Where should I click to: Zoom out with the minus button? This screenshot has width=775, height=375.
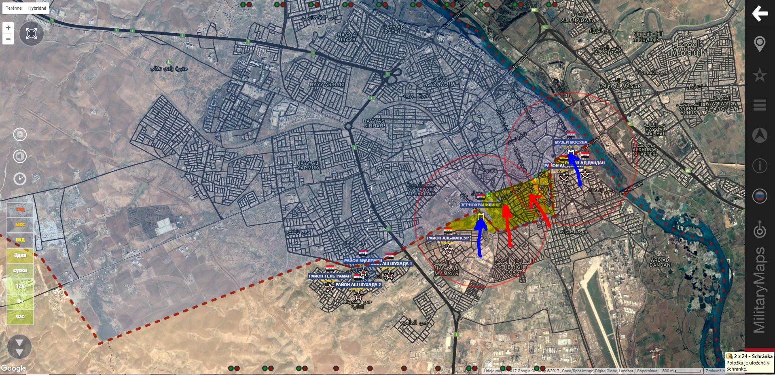point(8,39)
